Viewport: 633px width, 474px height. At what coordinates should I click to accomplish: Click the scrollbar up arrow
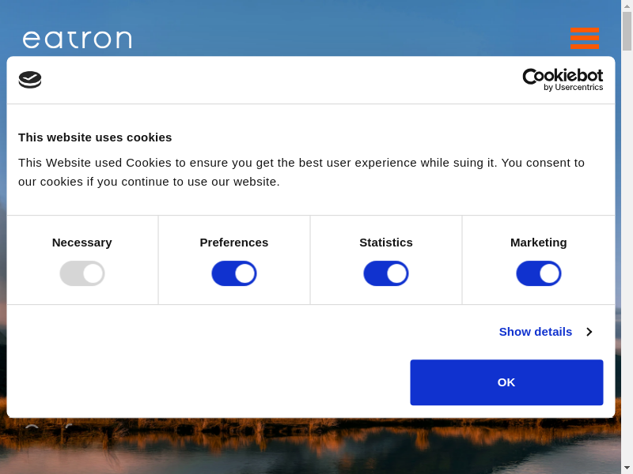[627, 6]
